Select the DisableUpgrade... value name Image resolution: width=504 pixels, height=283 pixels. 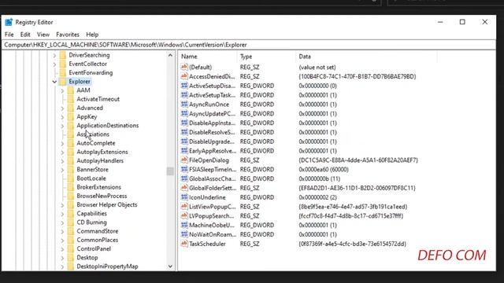point(212,141)
